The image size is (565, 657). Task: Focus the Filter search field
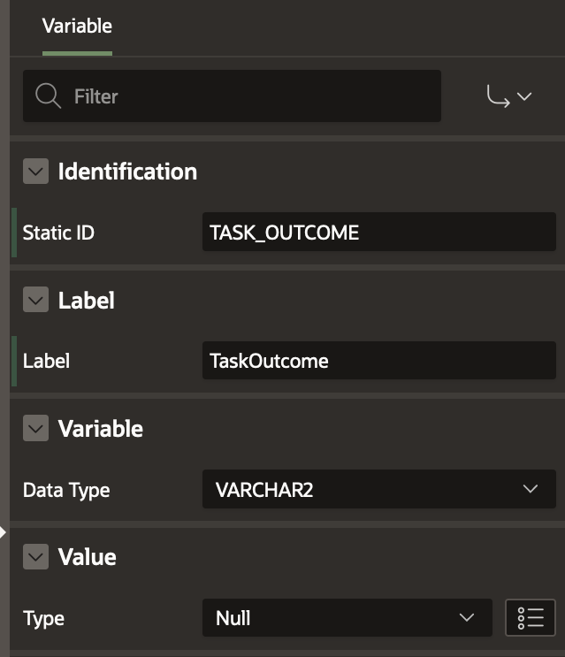click(248, 95)
